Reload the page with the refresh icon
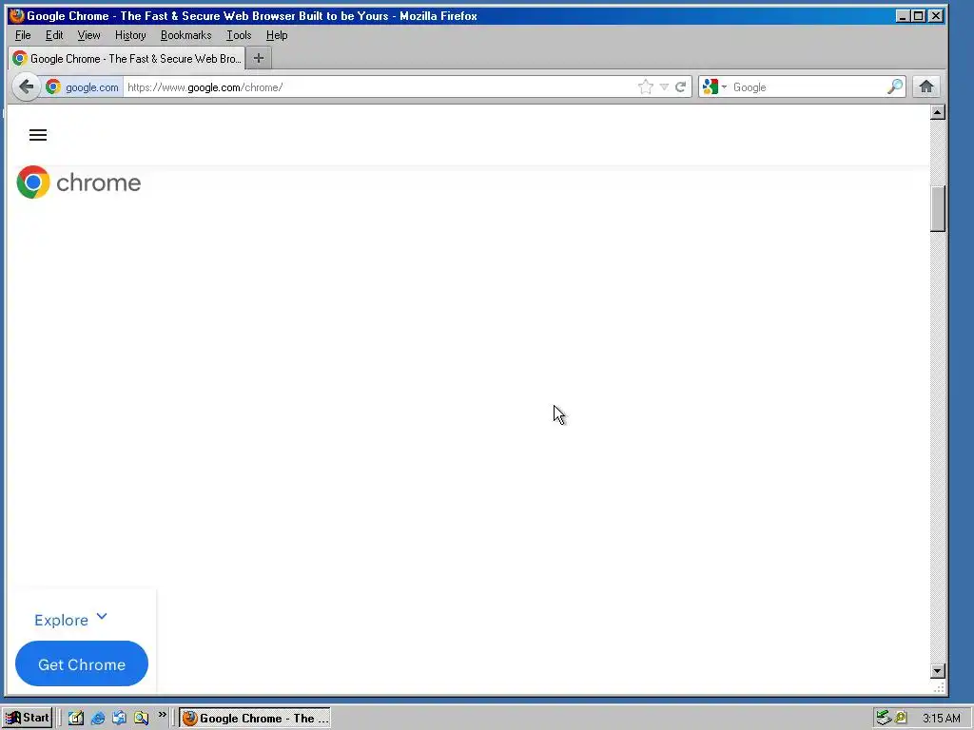The image size is (974, 730). 681,86
